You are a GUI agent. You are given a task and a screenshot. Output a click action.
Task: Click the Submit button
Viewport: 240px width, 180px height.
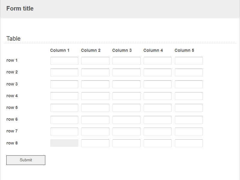click(26, 160)
